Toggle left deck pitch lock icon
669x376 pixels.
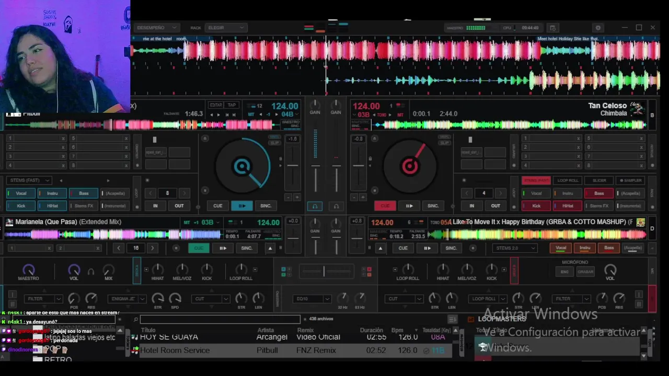tap(281, 159)
